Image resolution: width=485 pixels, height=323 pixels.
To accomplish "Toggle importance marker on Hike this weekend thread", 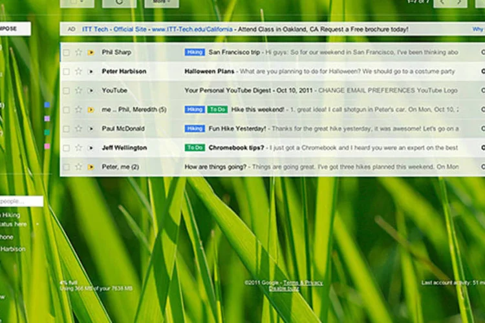I will (x=91, y=110).
